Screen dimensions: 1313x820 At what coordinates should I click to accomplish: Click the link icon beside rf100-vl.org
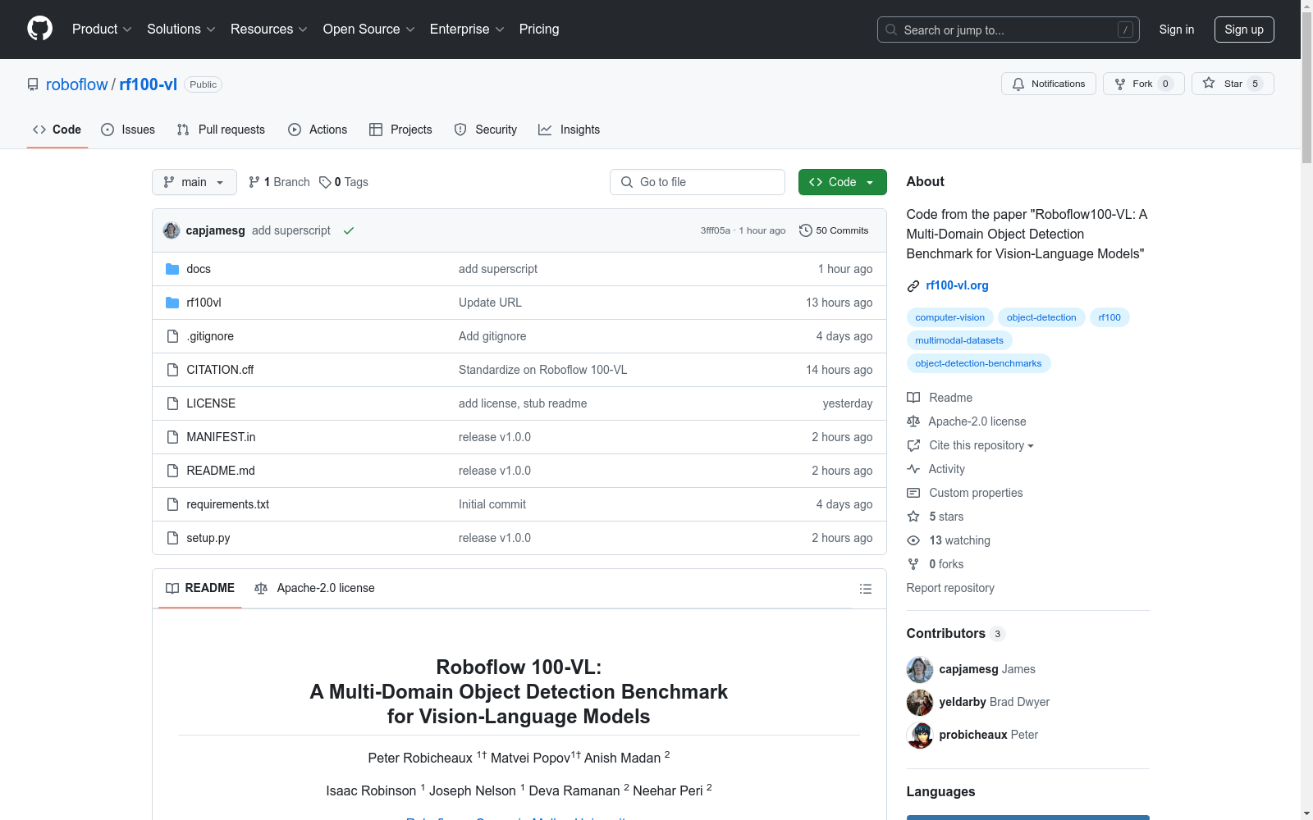(x=913, y=286)
